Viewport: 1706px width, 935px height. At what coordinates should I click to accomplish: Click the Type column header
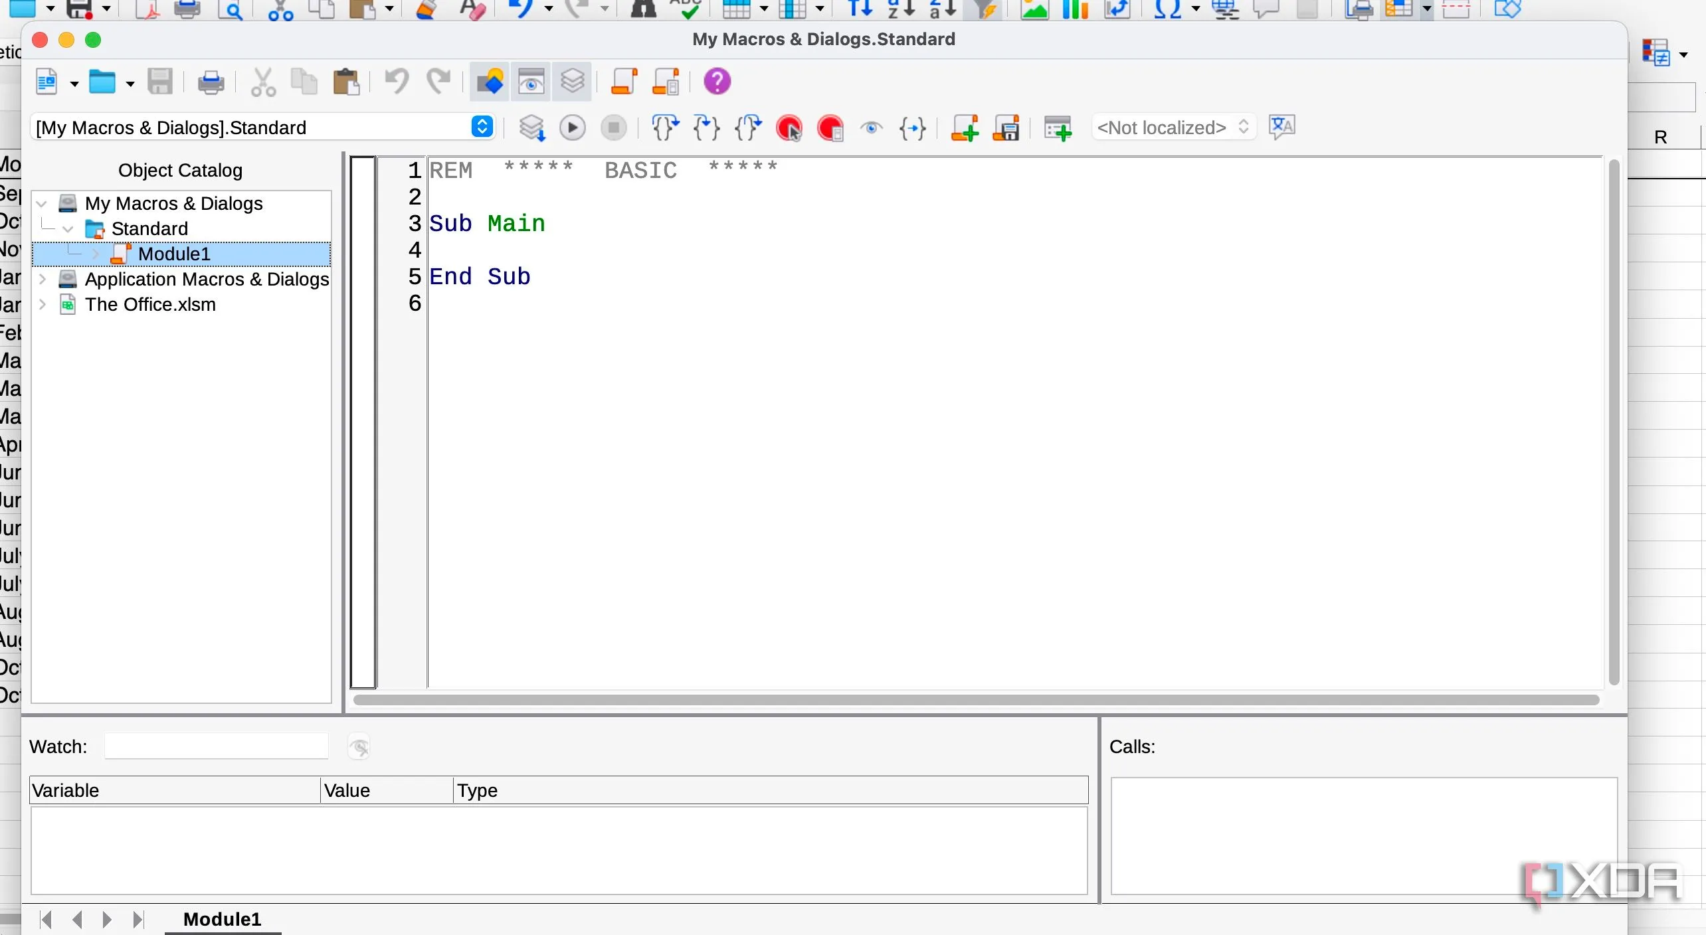pyautogui.click(x=771, y=790)
